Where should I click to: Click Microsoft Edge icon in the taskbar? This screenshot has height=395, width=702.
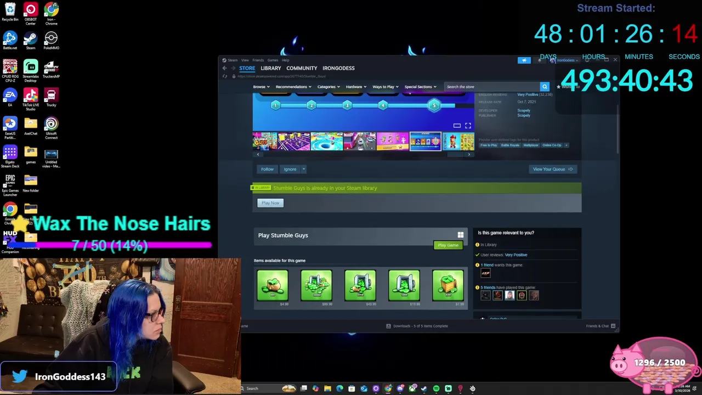pos(339,388)
